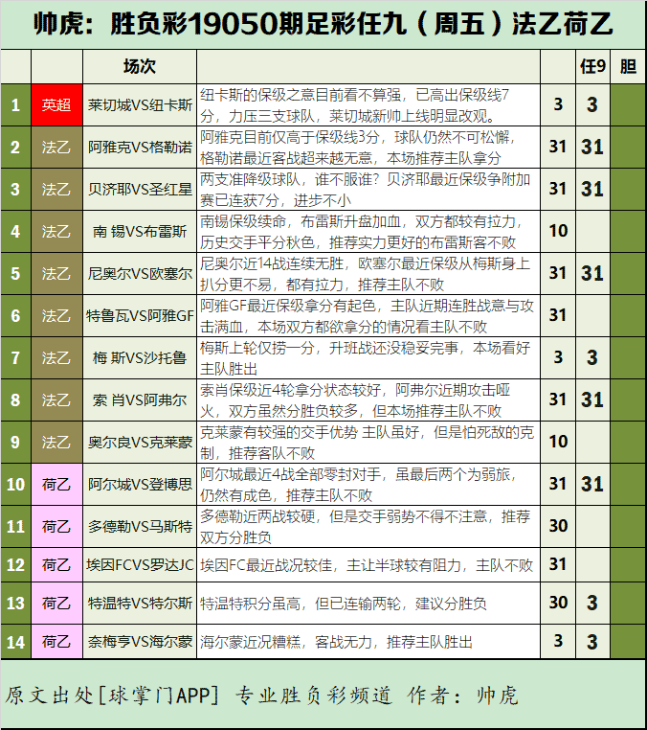Image resolution: width=647 pixels, height=730 pixels.
Task: Click analysis text starting 索肖保级近4轮
Action: click(x=355, y=399)
